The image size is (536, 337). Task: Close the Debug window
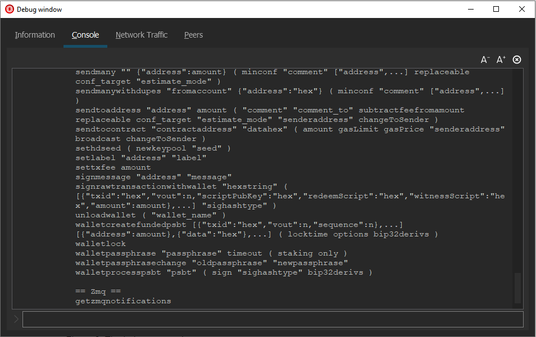pyautogui.click(x=521, y=9)
